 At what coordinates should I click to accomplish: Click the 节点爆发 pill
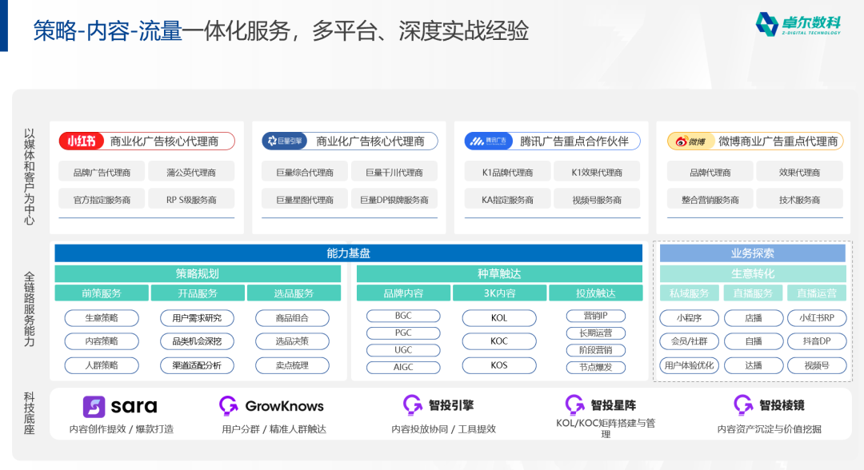click(x=596, y=367)
